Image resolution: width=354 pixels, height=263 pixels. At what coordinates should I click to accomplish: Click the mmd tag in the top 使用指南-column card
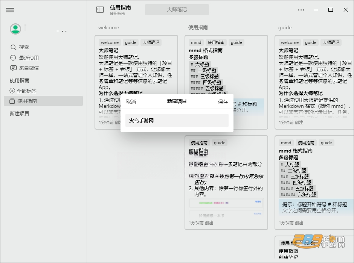pyautogui.click(x=196, y=42)
